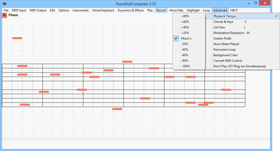
Task: Select the note just above the staff top line
Action: (127, 62)
